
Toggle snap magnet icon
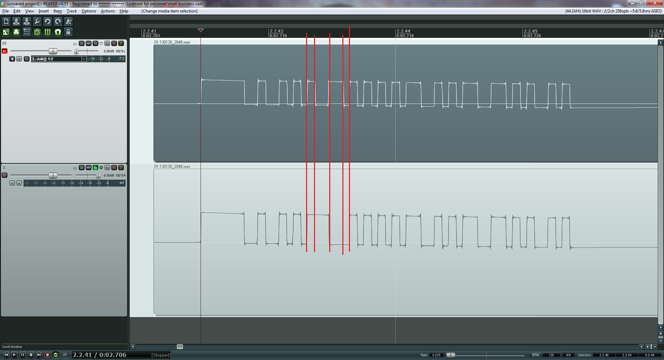click(58, 32)
